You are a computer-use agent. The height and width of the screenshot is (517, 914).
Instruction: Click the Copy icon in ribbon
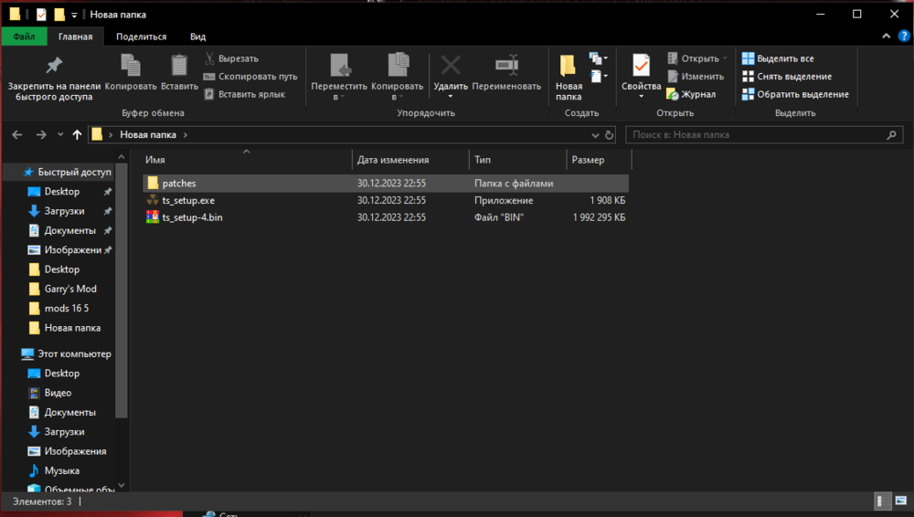(x=131, y=66)
